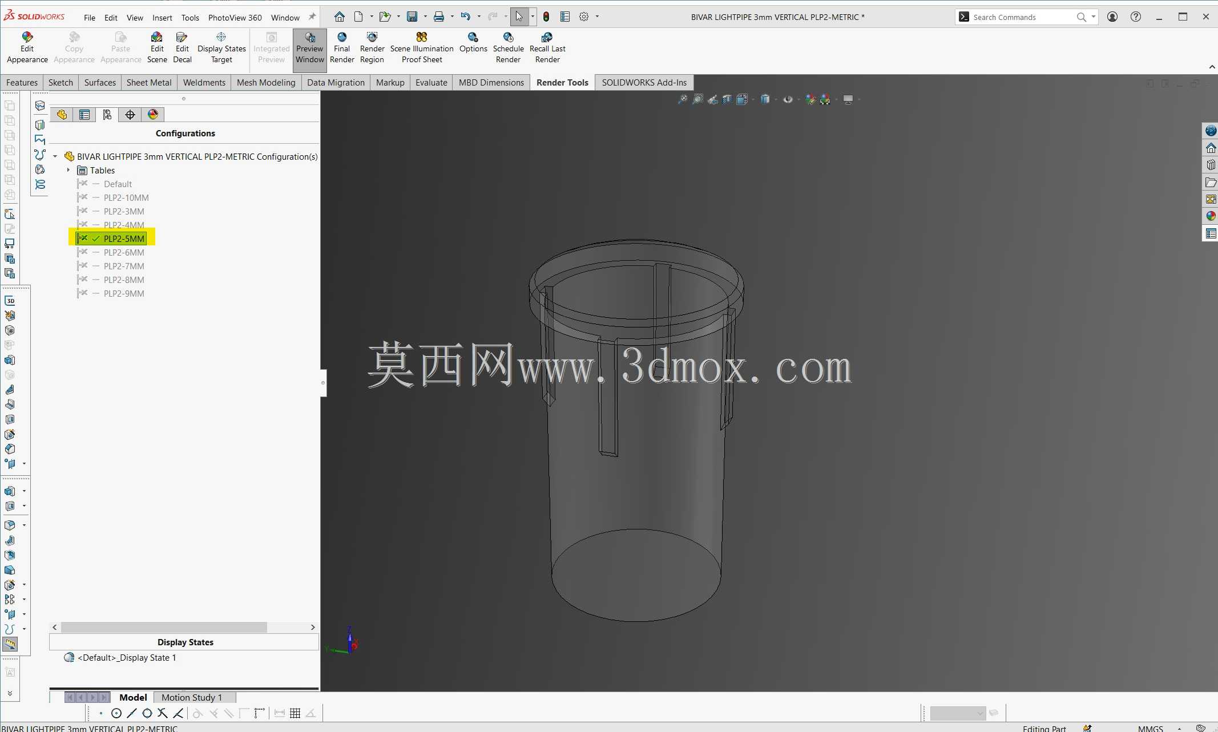The image size is (1218, 732).
Task: Open DisplayManager color ball tab
Action: [x=153, y=115]
